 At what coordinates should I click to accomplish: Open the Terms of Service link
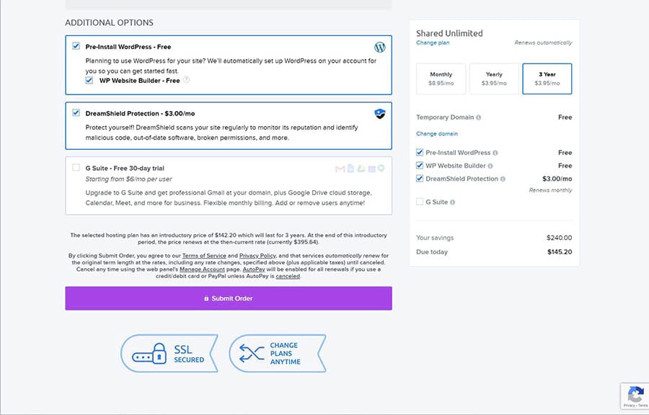[x=204, y=256]
